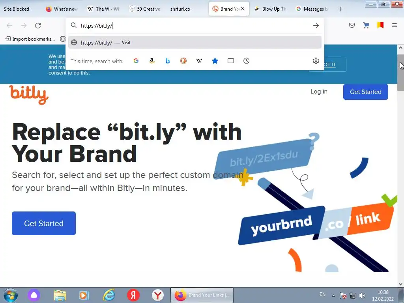Open the purple Alice assistant taskbar icon
404x303 pixels.
coord(34,295)
